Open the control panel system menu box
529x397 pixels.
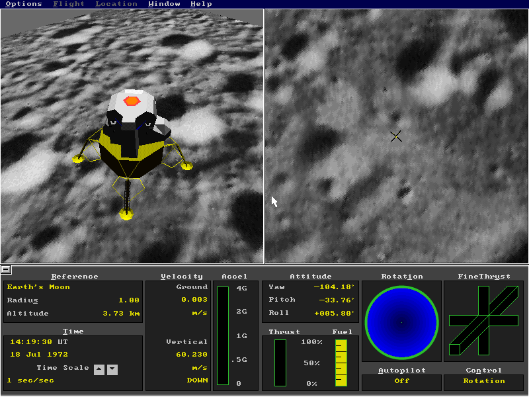coord(6,269)
